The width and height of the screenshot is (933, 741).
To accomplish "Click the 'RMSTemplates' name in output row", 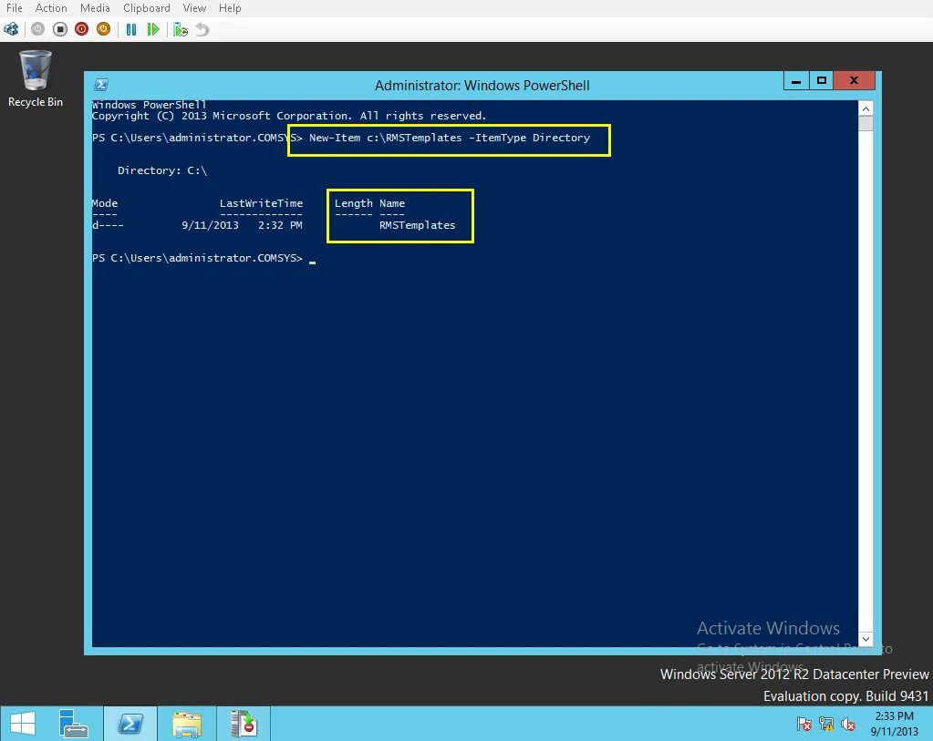I will [417, 225].
